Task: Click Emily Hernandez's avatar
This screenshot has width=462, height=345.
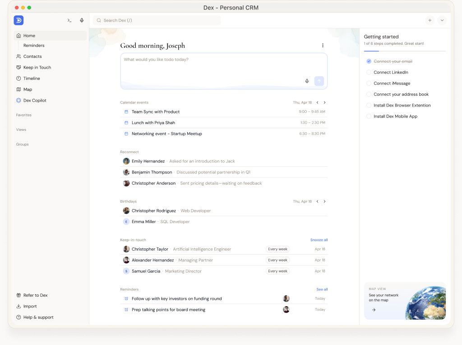Action: coord(126,161)
